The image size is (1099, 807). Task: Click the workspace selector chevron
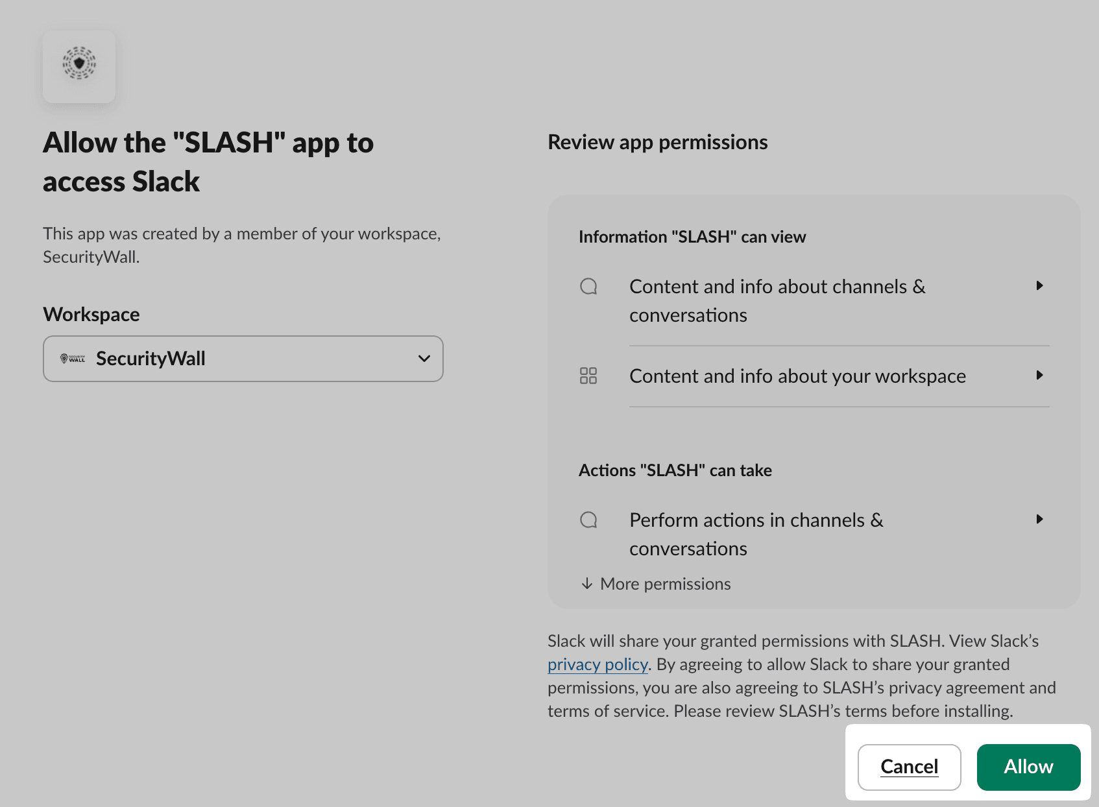tap(424, 358)
